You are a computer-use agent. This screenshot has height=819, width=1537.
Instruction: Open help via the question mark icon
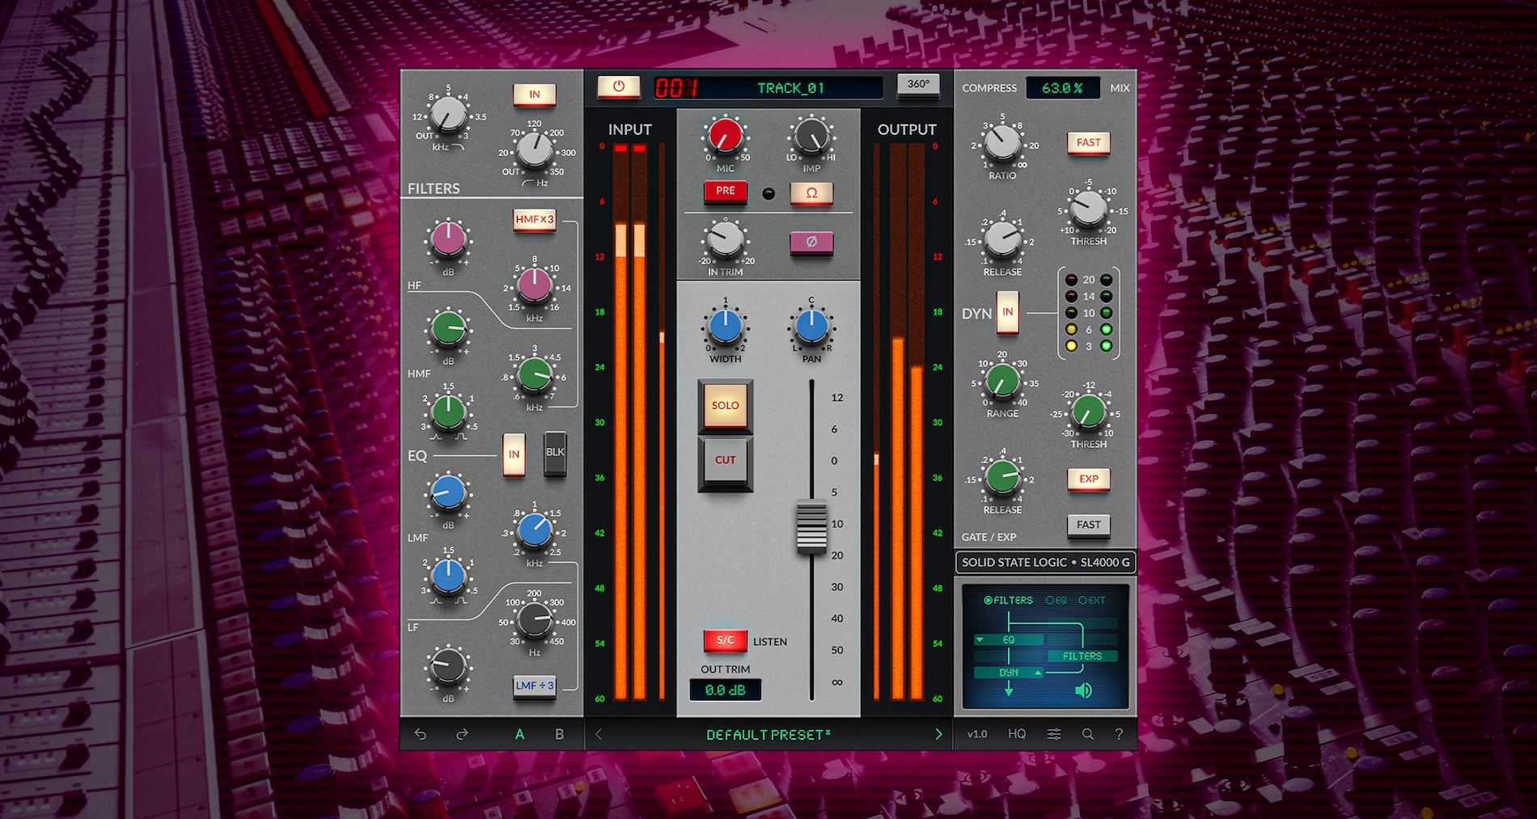[1119, 734]
